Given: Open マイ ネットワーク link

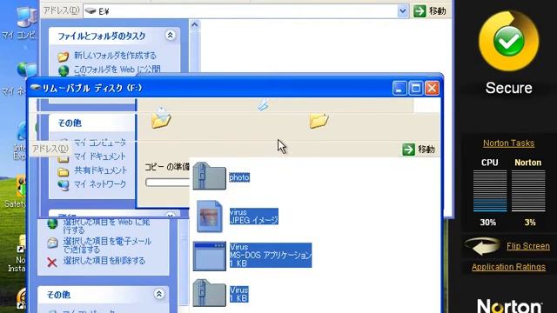Looking at the screenshot, I should 100,184.
